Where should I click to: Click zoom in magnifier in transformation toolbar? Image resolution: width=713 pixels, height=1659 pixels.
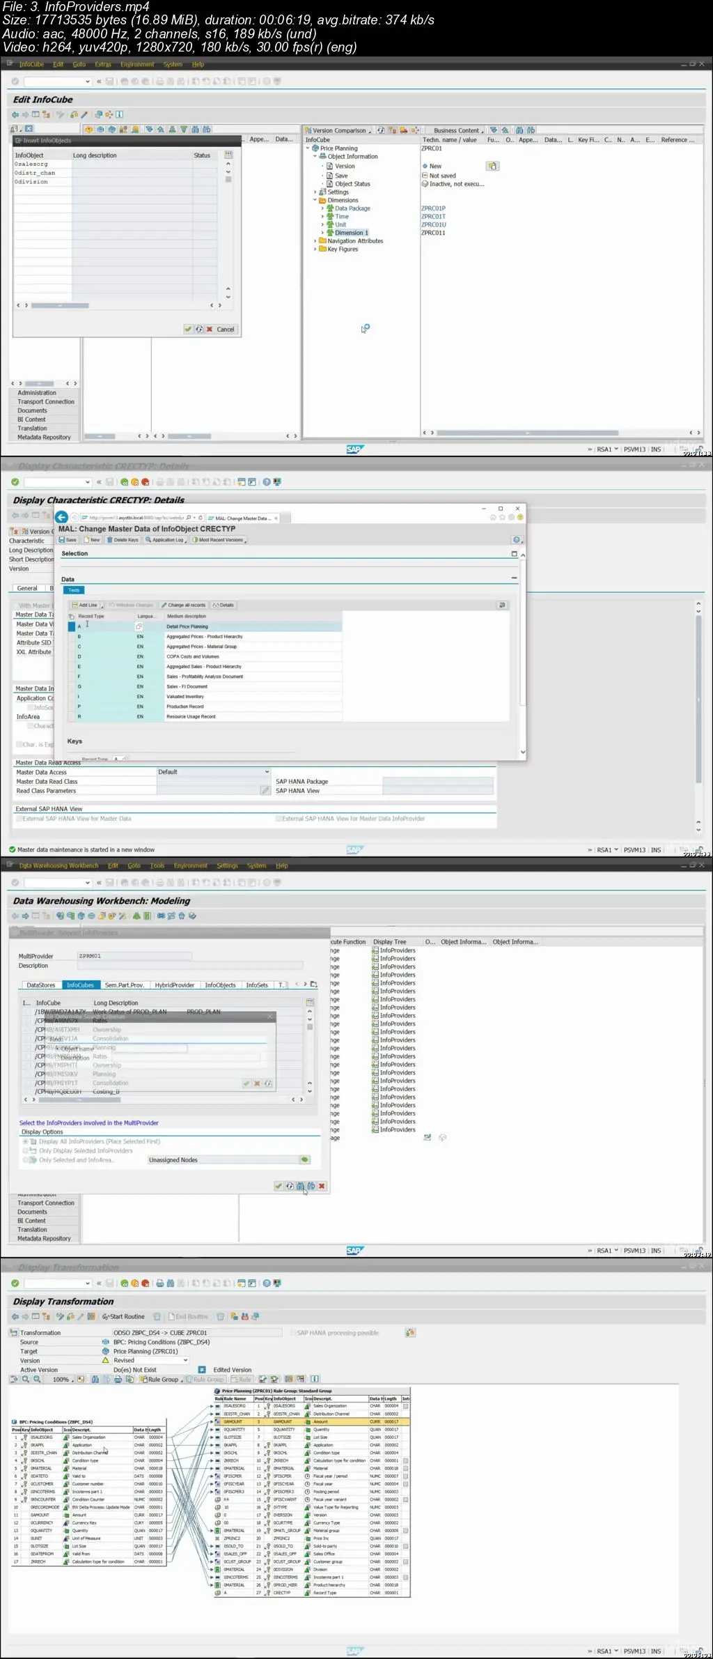point(26,1379)
